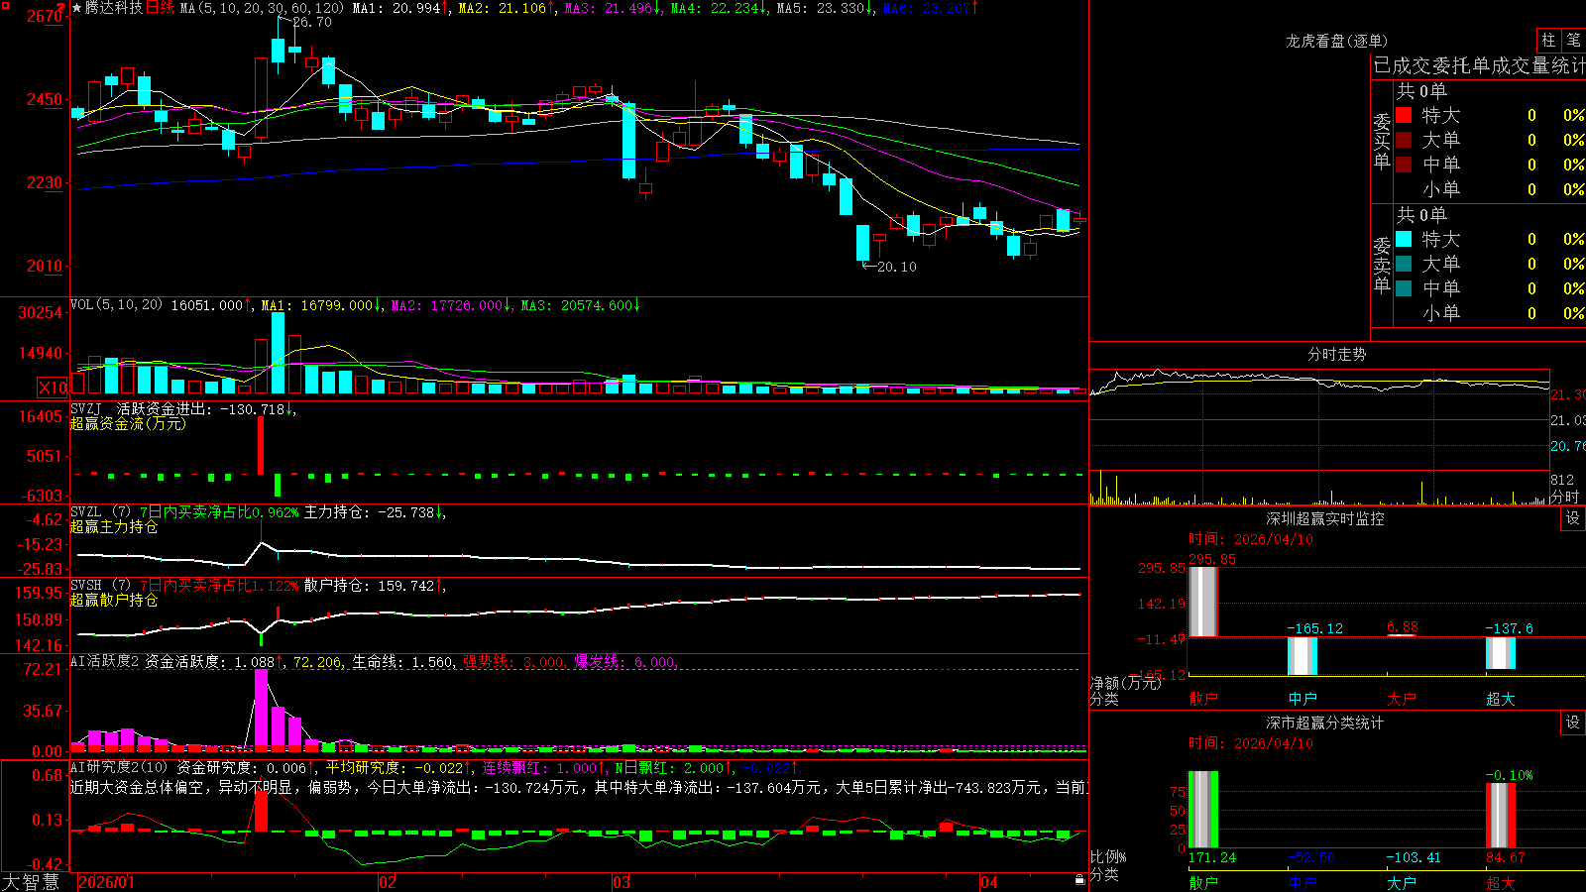Open 设 settings for 深圳超赢实时监控
The image size is (1586, 892).
pyautogui.click(x=1573, y=518)
